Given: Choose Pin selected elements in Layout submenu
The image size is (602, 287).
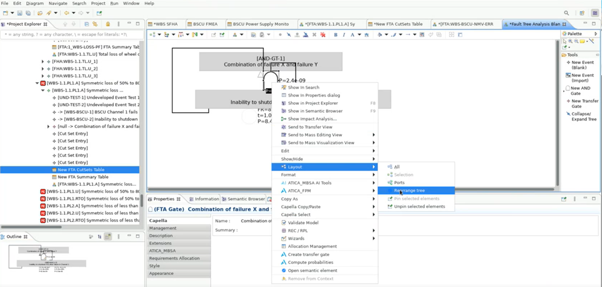Looking at the screenshot, I should coord(416,198).
